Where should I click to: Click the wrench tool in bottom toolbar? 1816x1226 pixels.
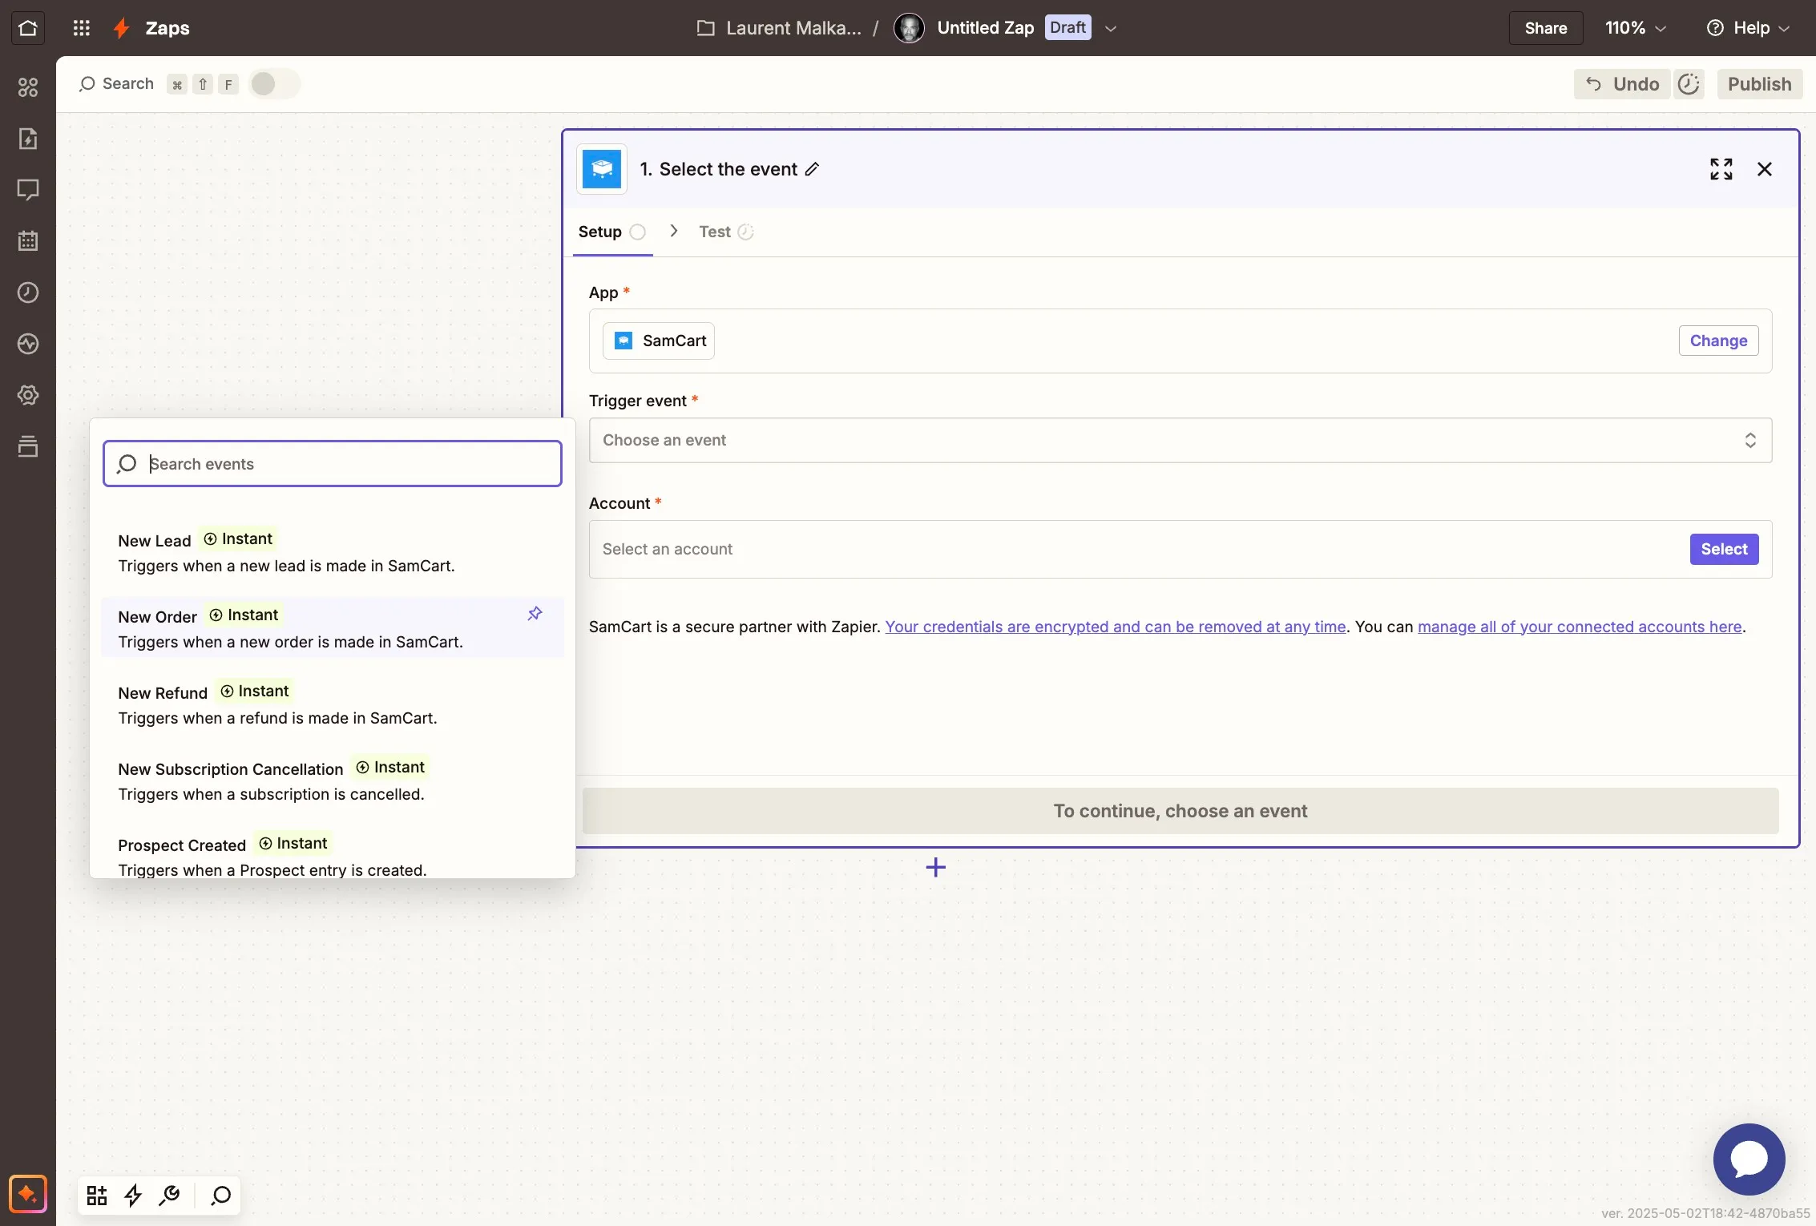(169, 1196)
